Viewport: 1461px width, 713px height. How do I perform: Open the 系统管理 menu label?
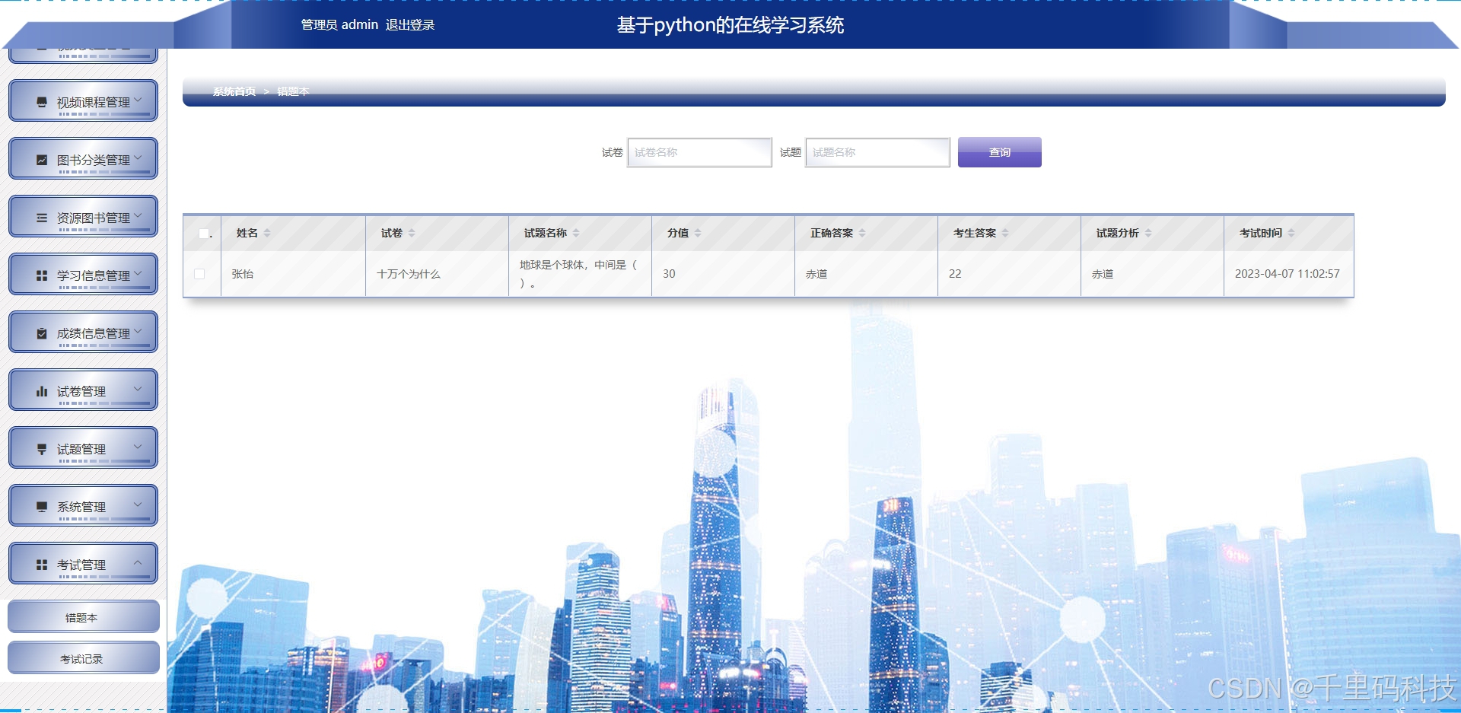(81, 507)
